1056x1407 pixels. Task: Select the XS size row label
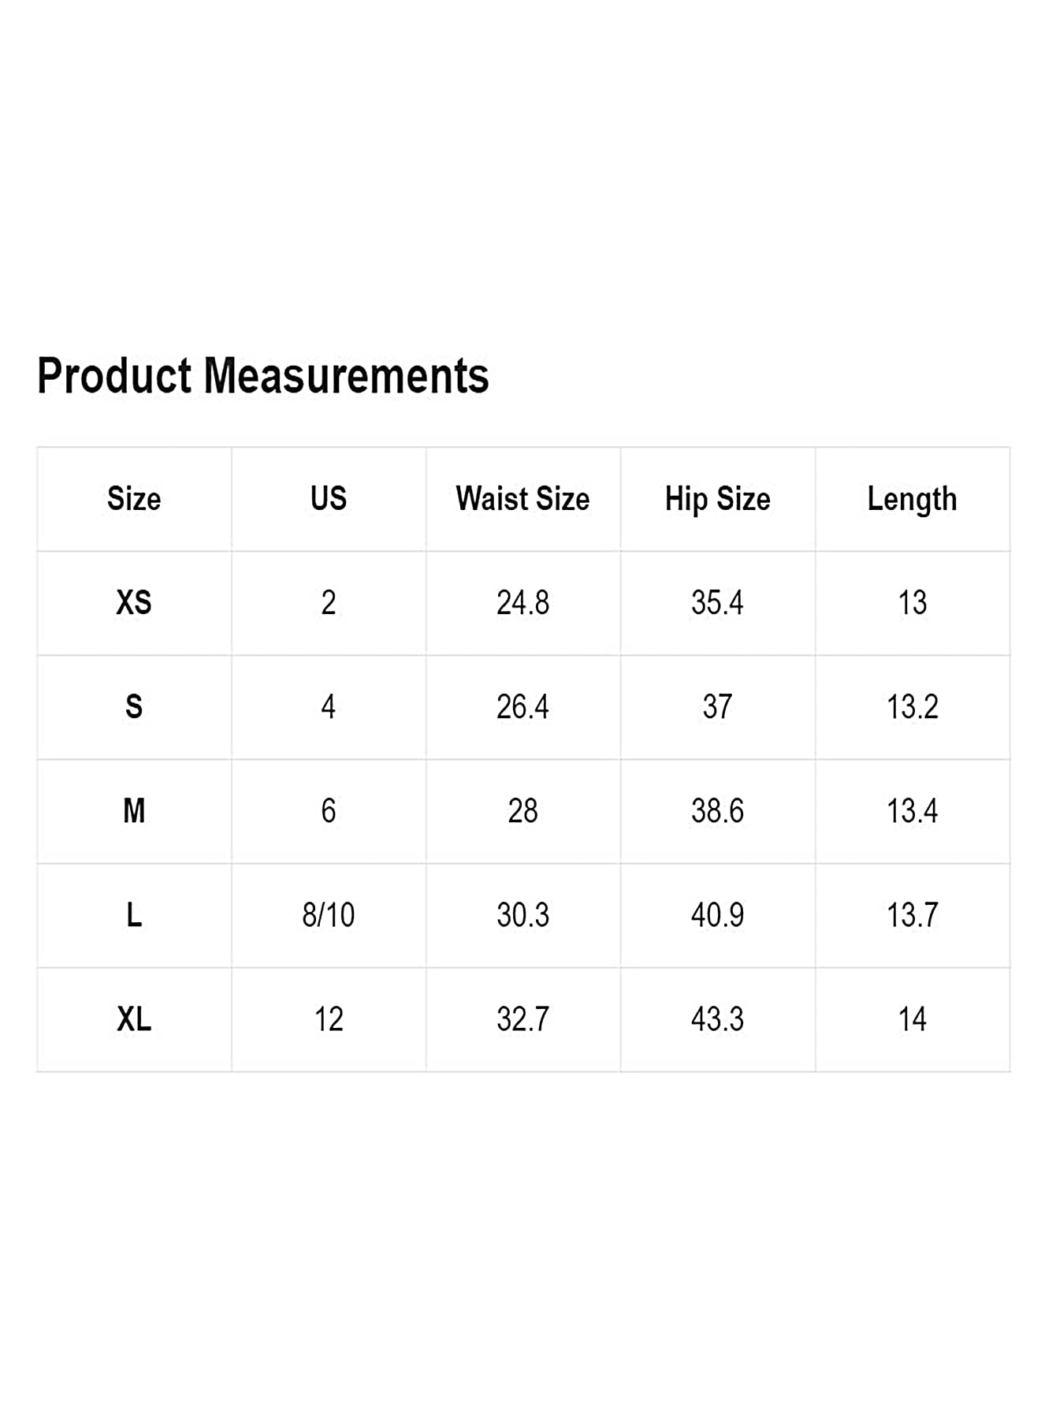tap(134, 603)
